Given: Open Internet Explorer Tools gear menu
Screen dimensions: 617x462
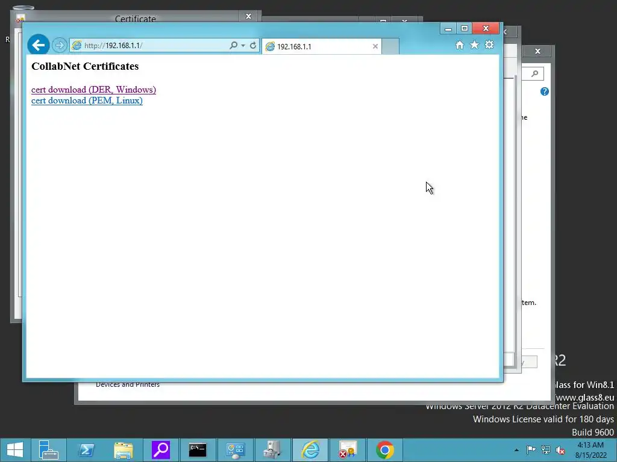Looking at the screenshot, I should click(x=489, y=45).
